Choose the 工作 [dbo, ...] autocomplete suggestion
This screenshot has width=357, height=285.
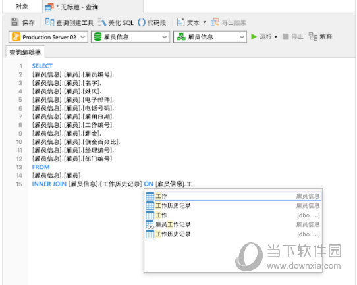tap(233, 215)
